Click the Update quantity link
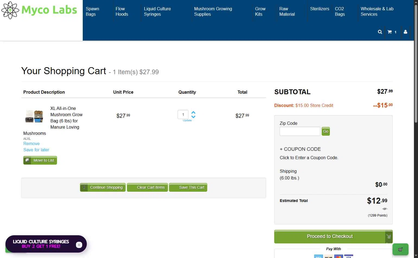Screen dimensions: 418x258 click(x=187, y=120)
